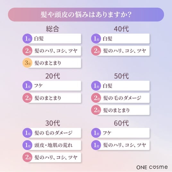Select the 40代 白髪 ranking row
172x172 pixels.
[120, 39]
